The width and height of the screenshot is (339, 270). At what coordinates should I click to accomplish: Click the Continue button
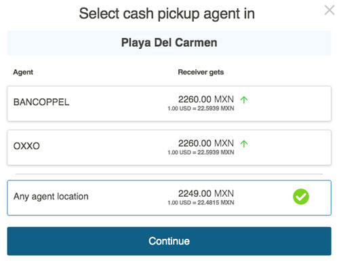click(169, 241)
